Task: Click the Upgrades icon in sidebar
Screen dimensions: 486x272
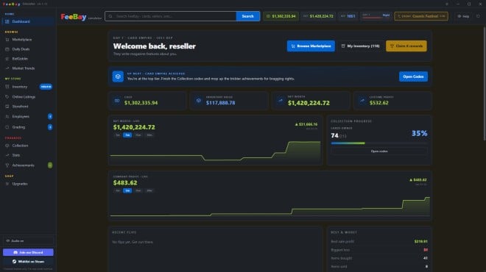Action: tap(7, 184)
